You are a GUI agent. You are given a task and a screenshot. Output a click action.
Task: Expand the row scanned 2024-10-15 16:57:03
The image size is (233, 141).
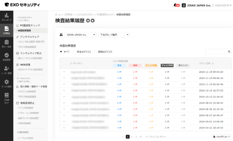tap(64, 90)
